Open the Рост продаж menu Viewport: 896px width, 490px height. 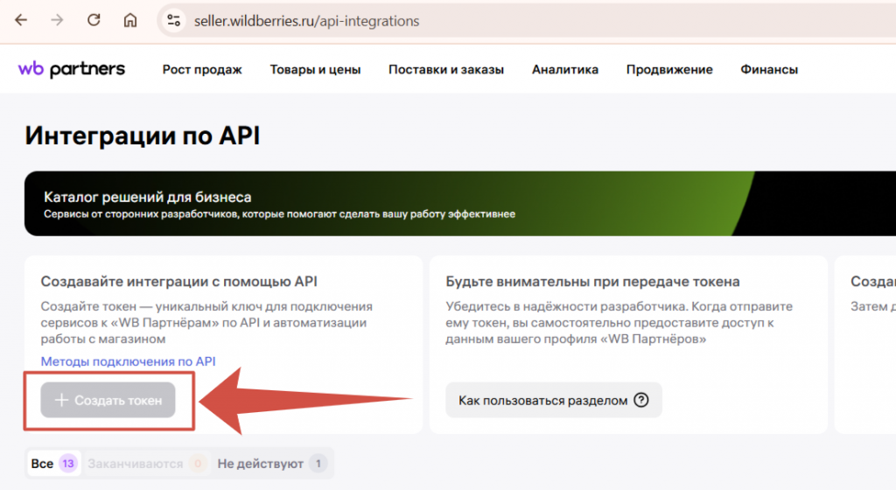[x=202, y=70]
